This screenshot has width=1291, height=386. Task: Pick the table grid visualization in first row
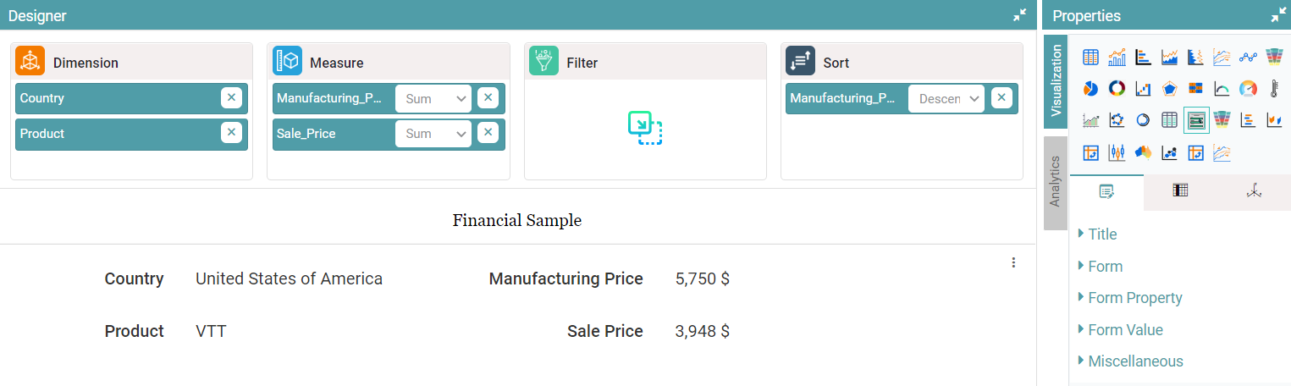(1090, 58)
